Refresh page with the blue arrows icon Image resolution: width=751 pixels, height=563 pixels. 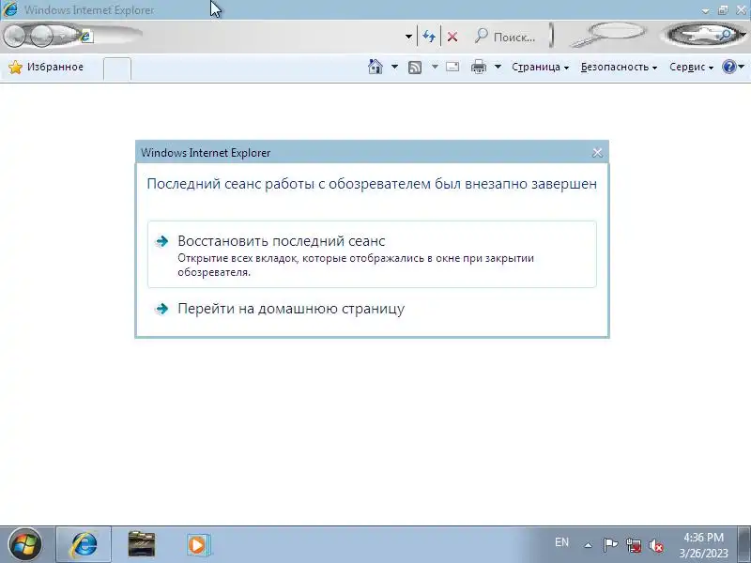[x=429, y=37]
